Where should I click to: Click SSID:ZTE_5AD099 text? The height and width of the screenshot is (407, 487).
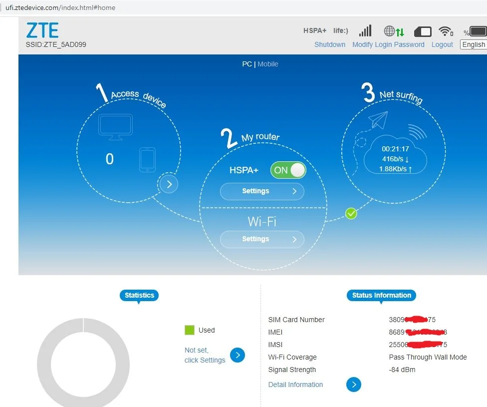[x=56, y=44]
